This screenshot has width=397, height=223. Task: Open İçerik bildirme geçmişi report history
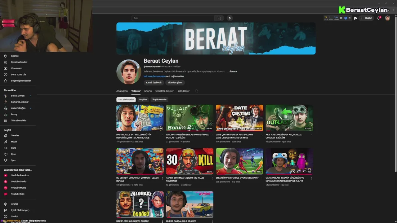click(17, 210)
